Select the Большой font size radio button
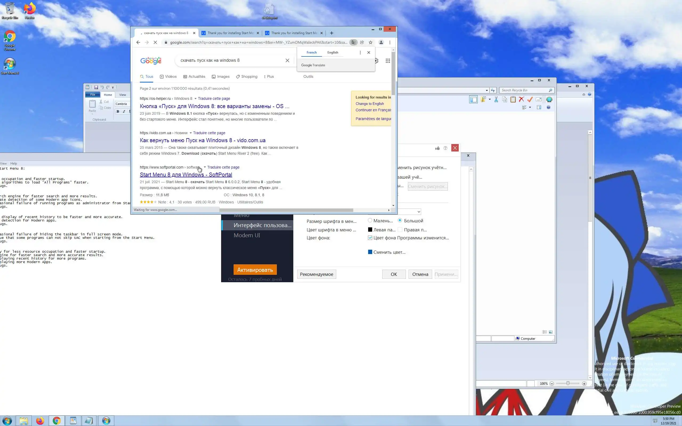This screenshot has height=426, width=682. (400, 220)
